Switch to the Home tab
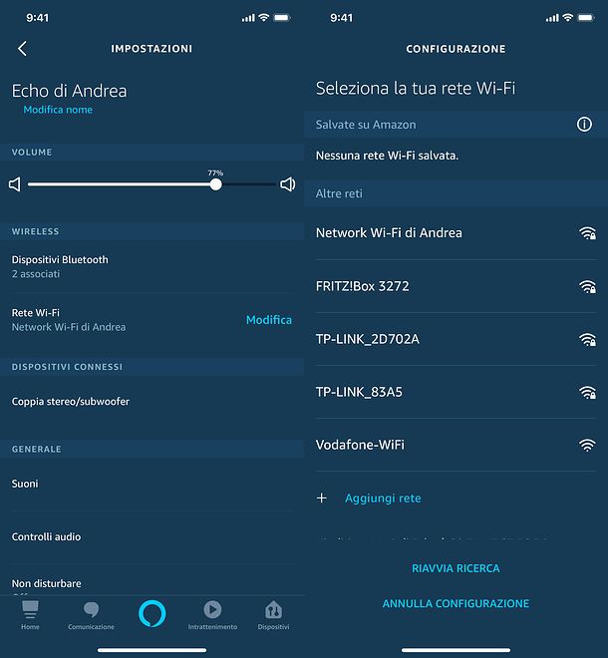Image resolution: width=608 pixels, height=658 pixels. 30,615
